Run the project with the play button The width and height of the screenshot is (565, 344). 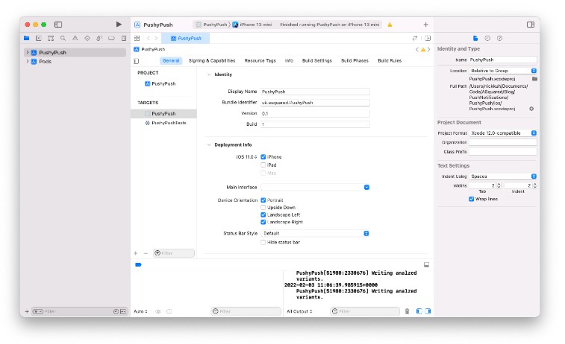click(119, 25)
